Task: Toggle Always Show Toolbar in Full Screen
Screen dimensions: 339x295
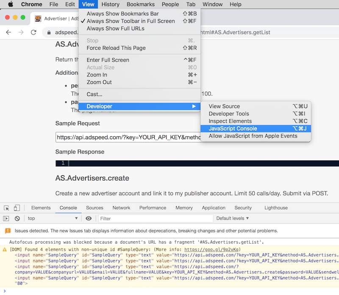Action: click(131, 21)
